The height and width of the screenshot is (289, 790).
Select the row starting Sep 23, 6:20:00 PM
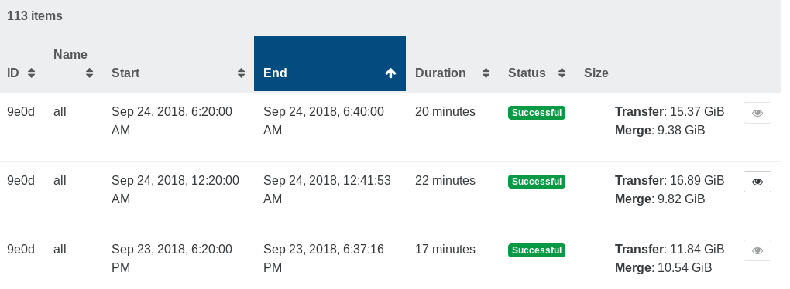(390, 260)
